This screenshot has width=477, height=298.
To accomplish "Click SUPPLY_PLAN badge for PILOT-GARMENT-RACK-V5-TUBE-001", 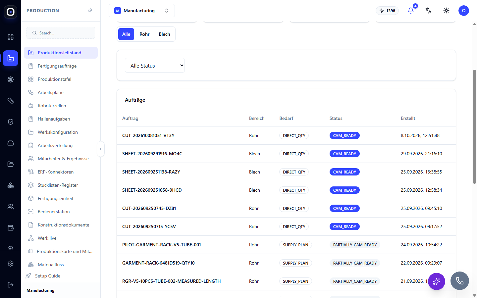I will pos(295,245).
